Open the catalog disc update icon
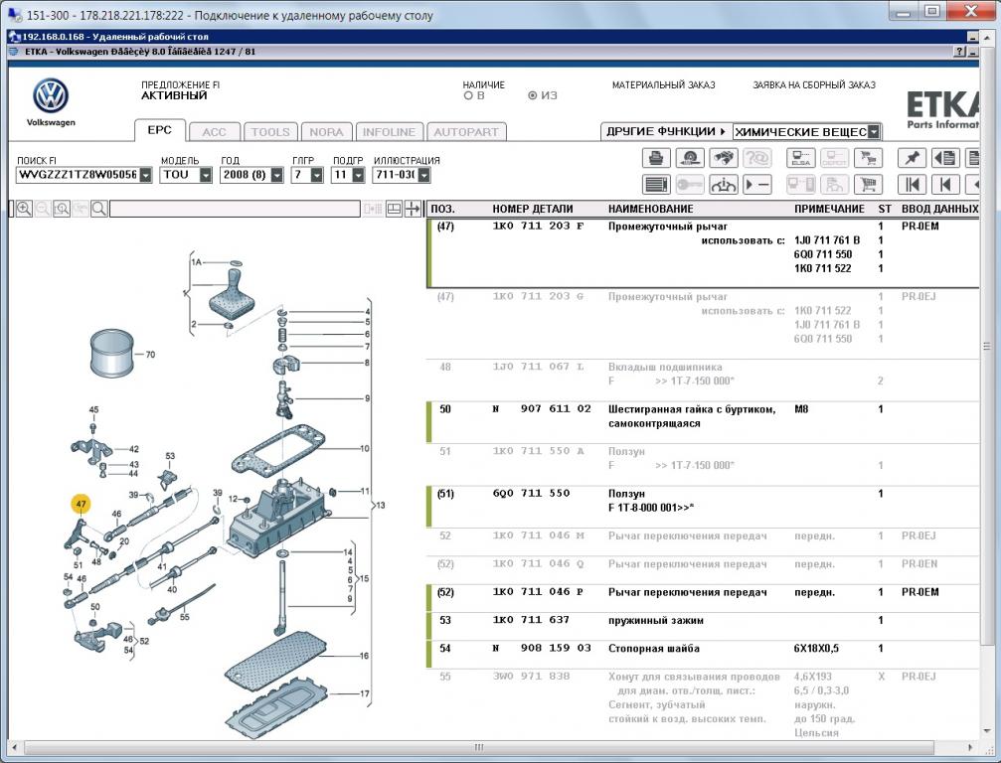This screenshot has height=763, width=1001. 690,158
